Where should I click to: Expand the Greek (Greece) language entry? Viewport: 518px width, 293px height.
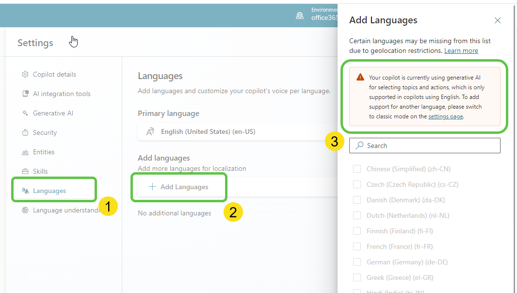pyautogui.click(x=357, y=277)
